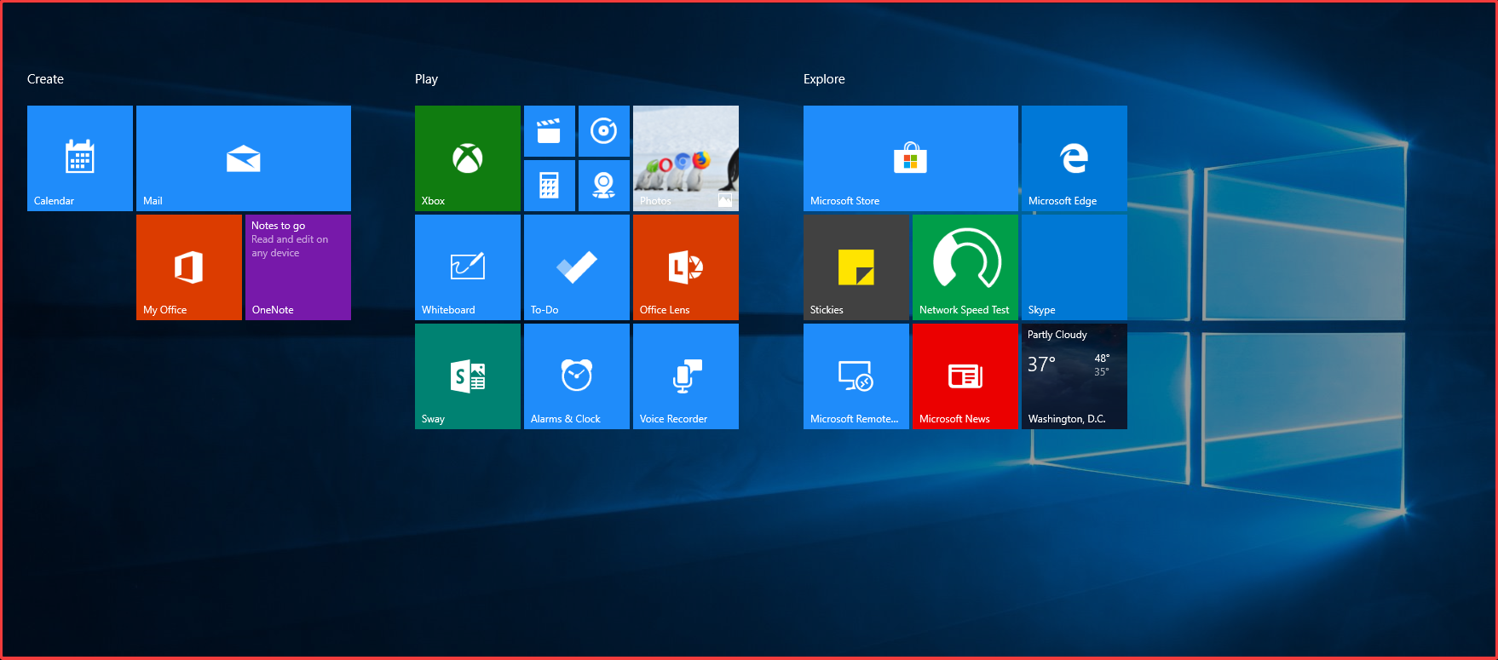Viewport: 1498px width, 660px height.
Task: Launch the Xbox app tile
Action: click(x=467, y=158)
